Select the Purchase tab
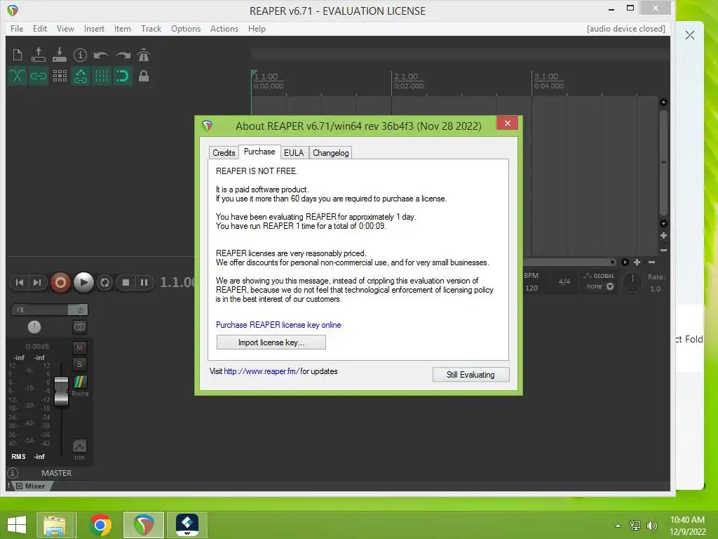Viewport: 718px width, 539px height. click(259, 152)
